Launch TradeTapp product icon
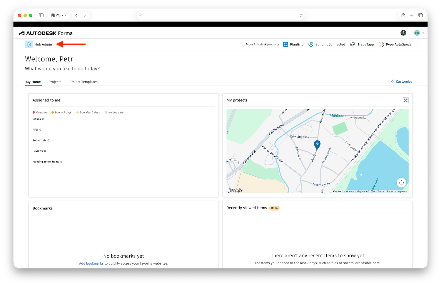The image size is (441, 286). pos(353,44)
